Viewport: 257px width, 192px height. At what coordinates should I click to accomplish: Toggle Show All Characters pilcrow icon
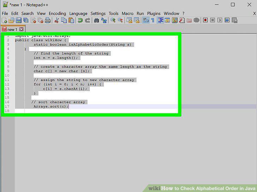(153, 20)
